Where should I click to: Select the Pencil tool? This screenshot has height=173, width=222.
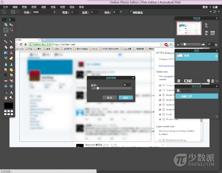point(6,42)
